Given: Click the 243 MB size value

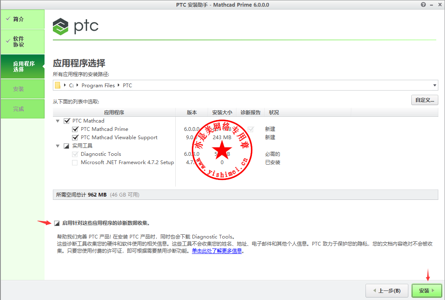Looking at the screenshot, I should point(222,138).
